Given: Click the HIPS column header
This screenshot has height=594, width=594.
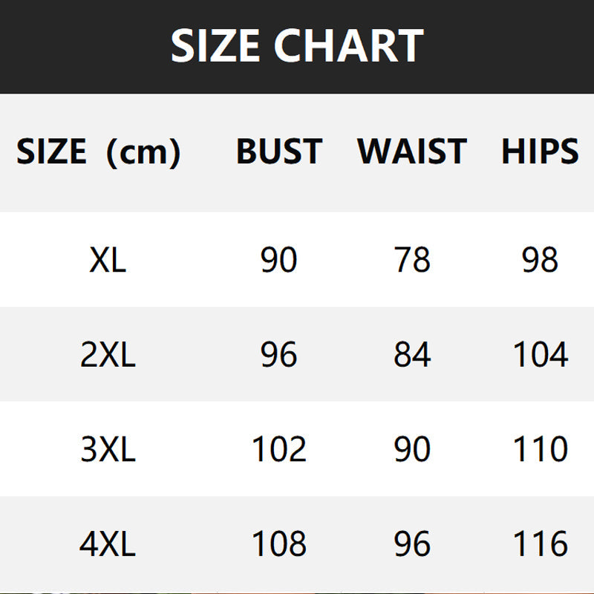Looking at the screenshot, I should pos(540,151).
